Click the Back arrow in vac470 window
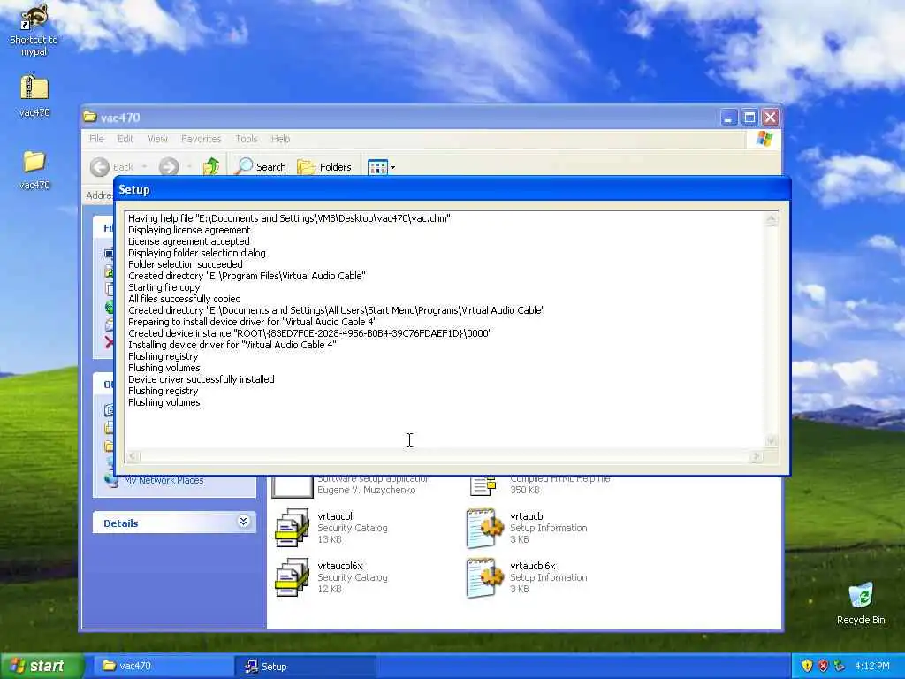The width and height of the screenshot is (905, 679). point(100,167)
